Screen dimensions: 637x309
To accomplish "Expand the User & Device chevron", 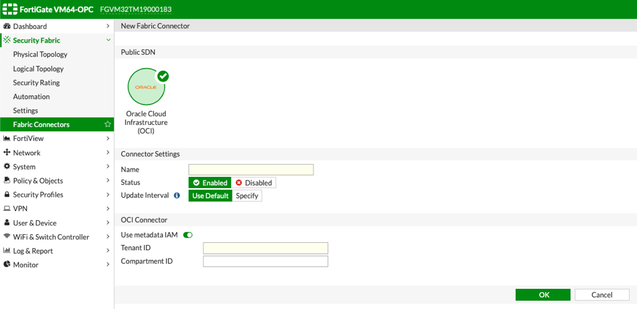I will click(107, 223).
